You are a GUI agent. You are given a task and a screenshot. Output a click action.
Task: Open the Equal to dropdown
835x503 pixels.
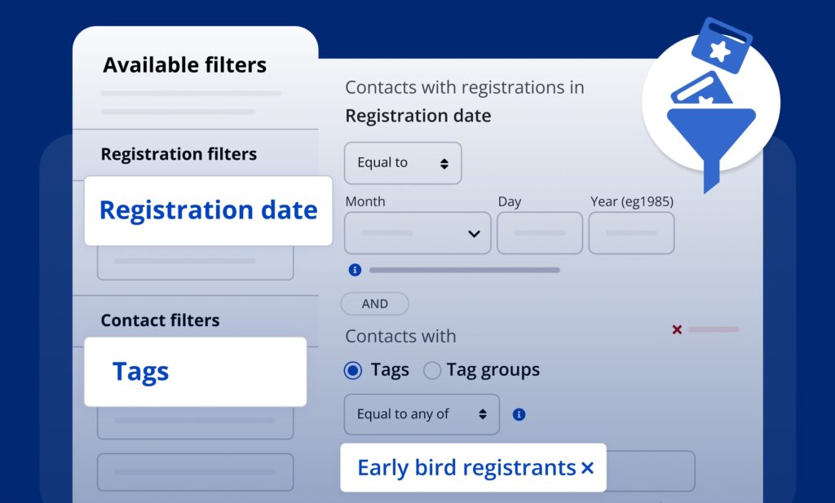coord(403,163)
